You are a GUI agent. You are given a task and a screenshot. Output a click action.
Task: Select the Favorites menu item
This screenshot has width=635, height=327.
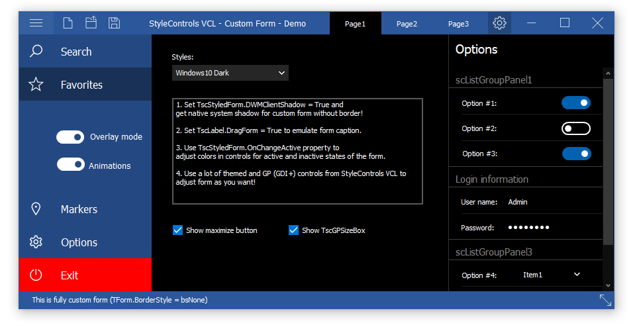pos(85,84)
